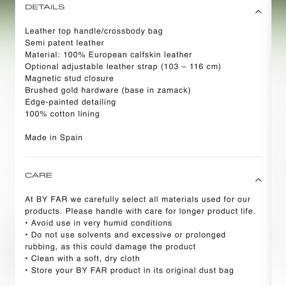Click the DETAILS section heading
The width and height of the screenshot is (286, 286).
[x=45, y=7]
